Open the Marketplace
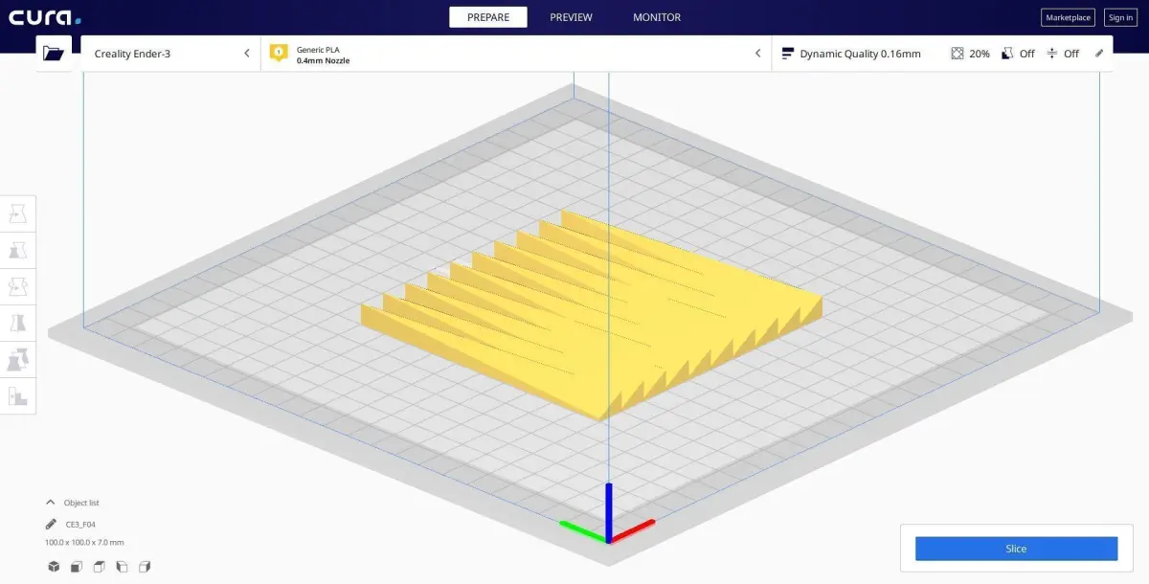Screen dimensions: 1149x584 click(x=1068, y=17)
